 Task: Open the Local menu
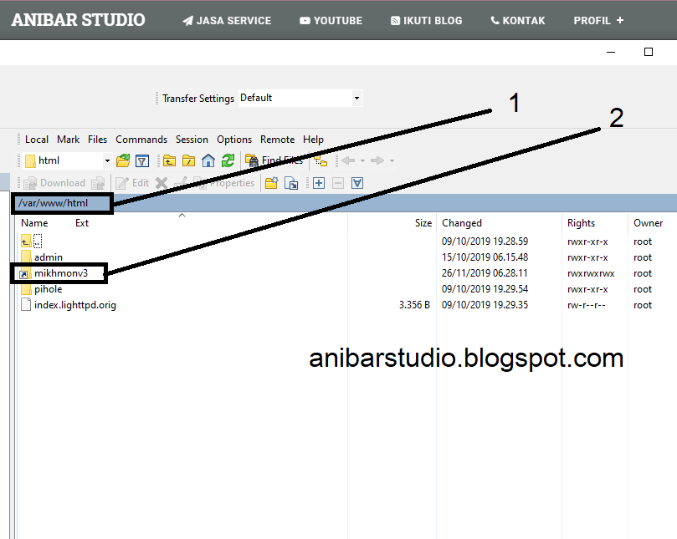point(37,140)
